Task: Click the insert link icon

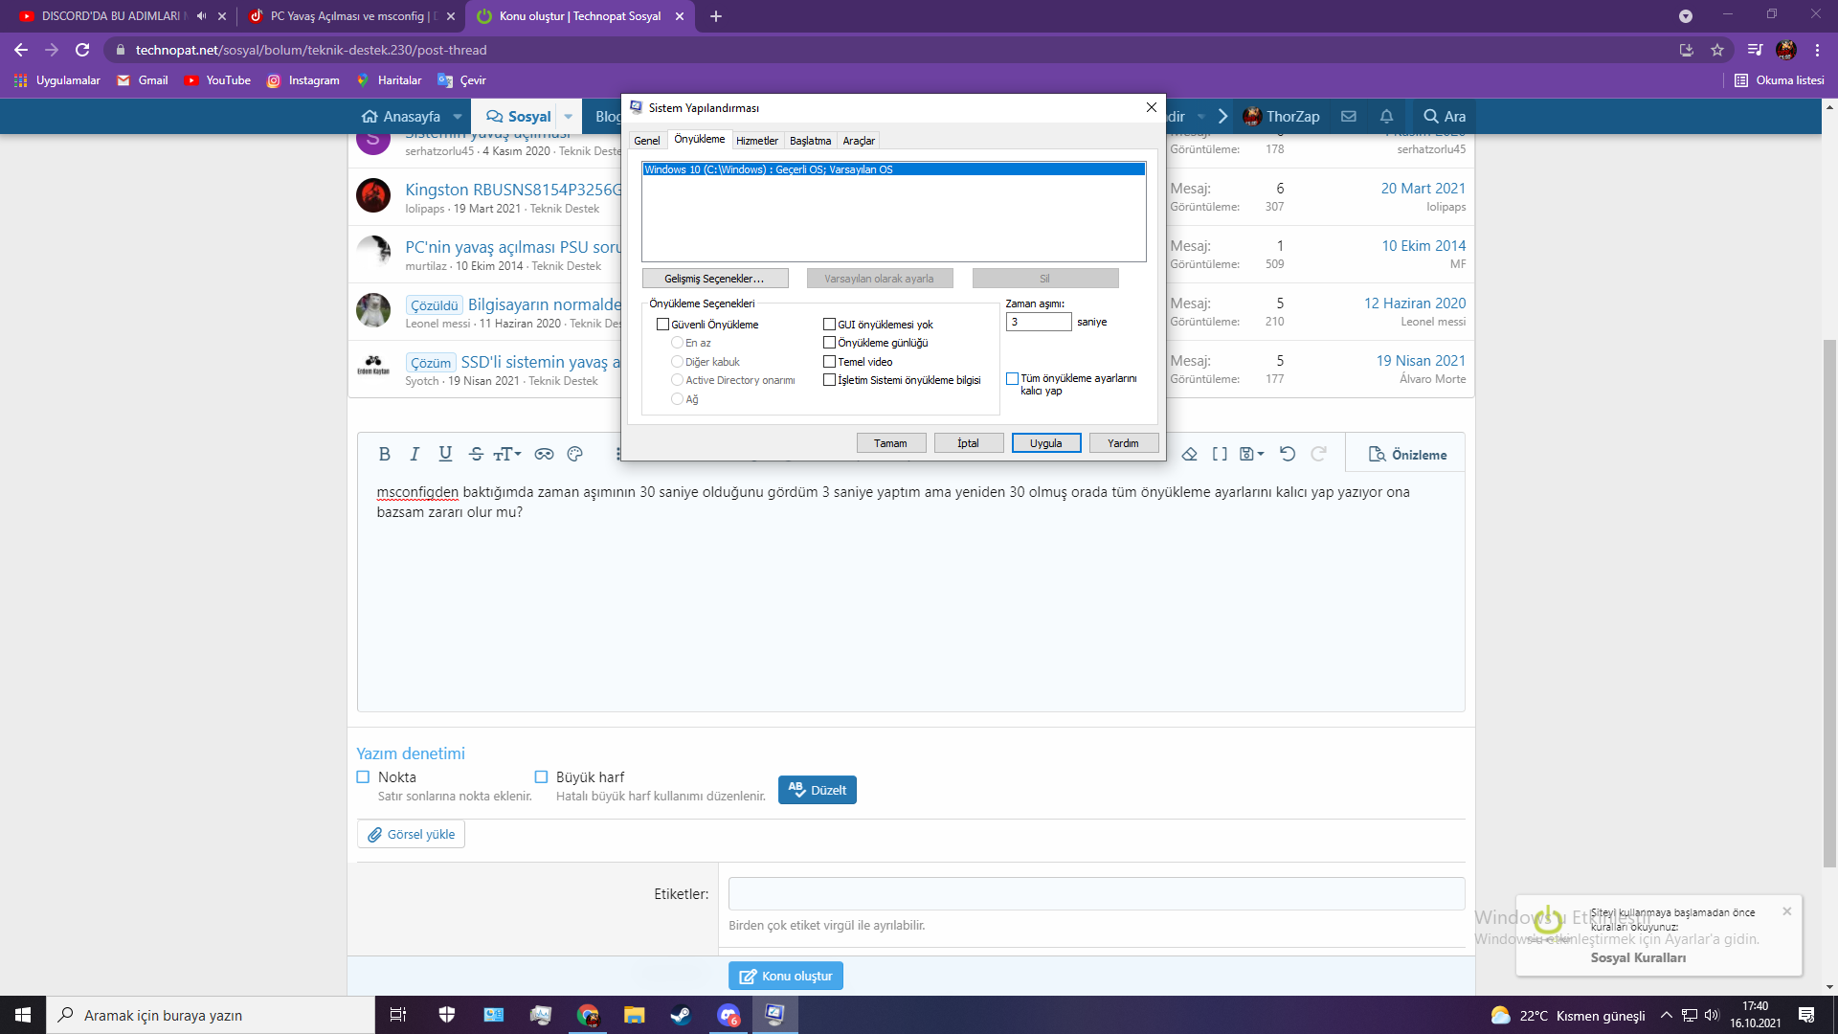Action: click(544, 454)
